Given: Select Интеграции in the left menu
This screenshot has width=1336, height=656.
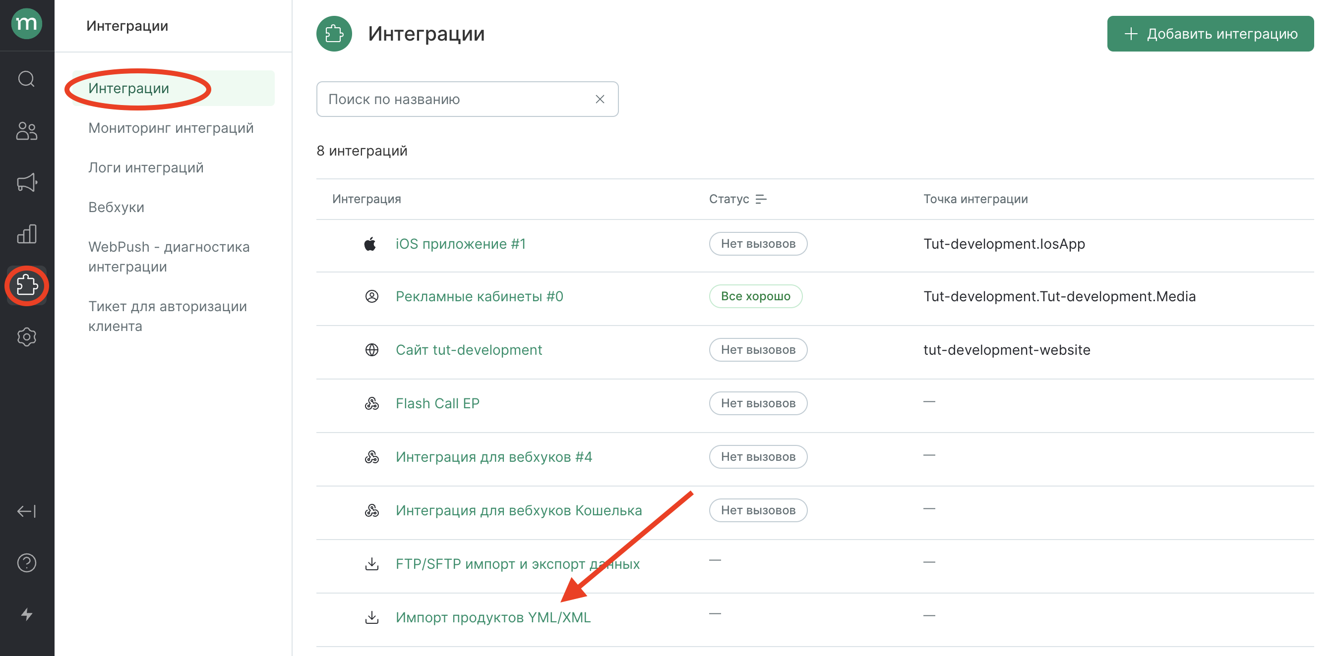Looking at the screenshot, I should (x=173, y=89).
